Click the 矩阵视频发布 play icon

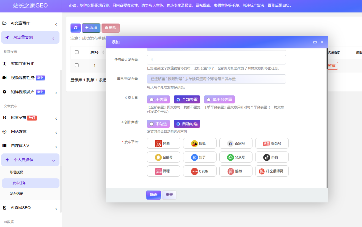(4, 92)
